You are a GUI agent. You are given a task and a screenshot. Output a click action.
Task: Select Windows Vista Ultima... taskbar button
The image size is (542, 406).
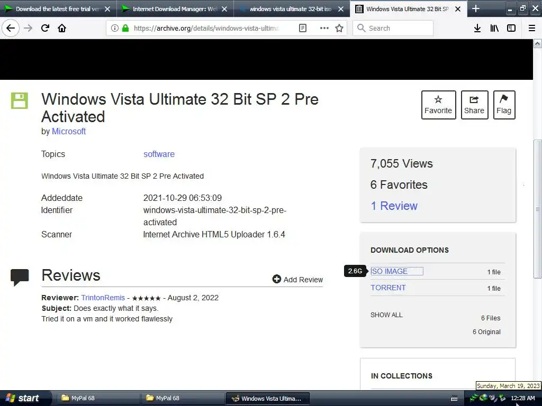click(x=267, y=399)
